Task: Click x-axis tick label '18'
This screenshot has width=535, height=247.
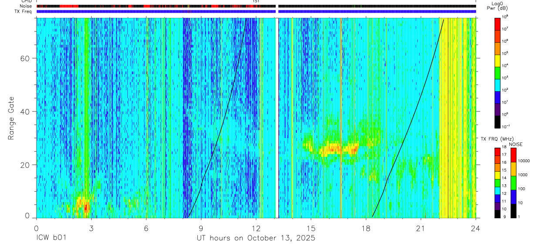Action: (366, 228)
